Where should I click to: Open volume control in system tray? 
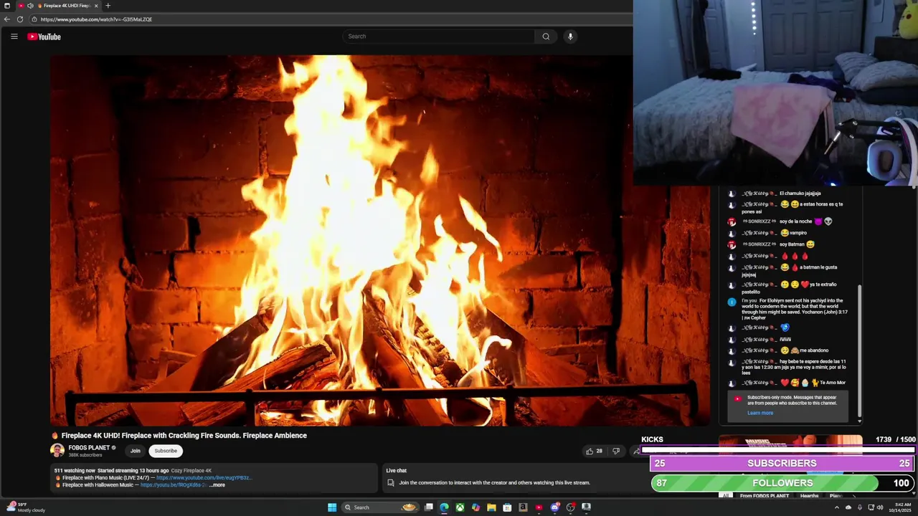pos(880,507)
